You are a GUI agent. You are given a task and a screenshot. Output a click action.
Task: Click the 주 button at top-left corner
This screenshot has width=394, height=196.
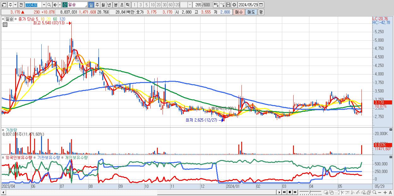click(10, 5)
